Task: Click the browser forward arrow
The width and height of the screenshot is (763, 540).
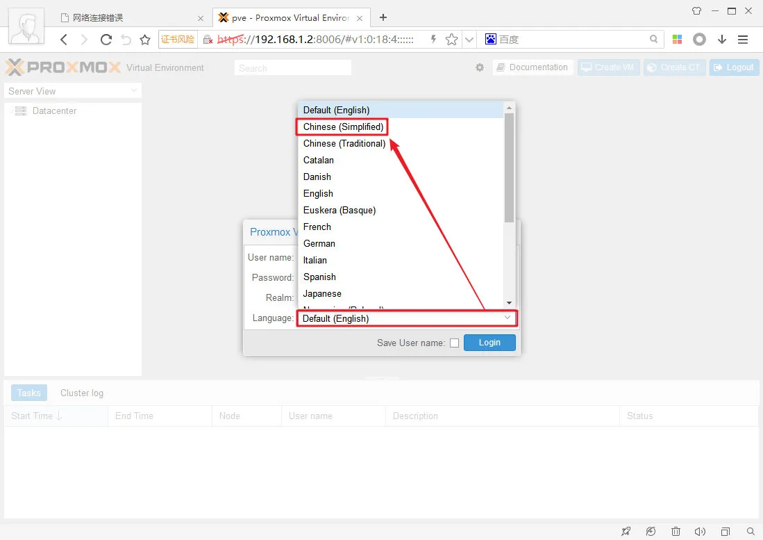Action: coord(84,40)
